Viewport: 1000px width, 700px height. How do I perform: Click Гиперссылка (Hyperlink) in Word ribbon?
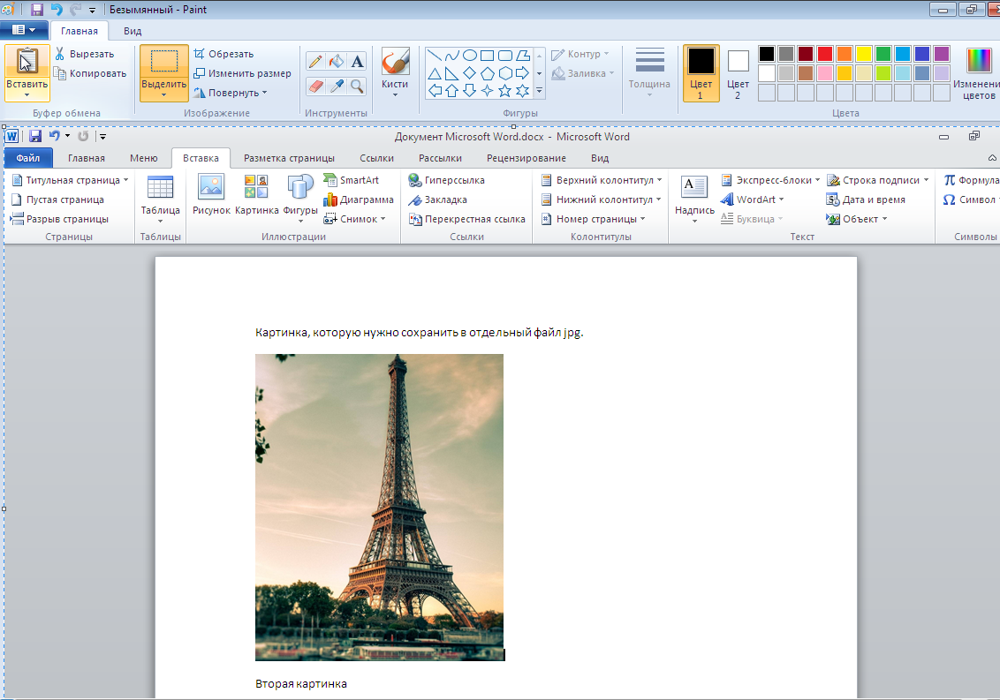[x=446, y=180]
